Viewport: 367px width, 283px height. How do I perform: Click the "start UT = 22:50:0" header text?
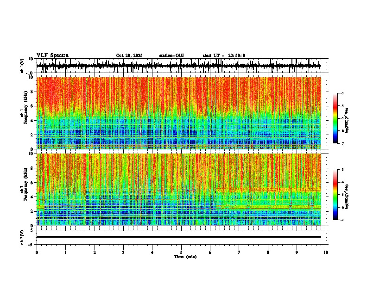(224, 55)
